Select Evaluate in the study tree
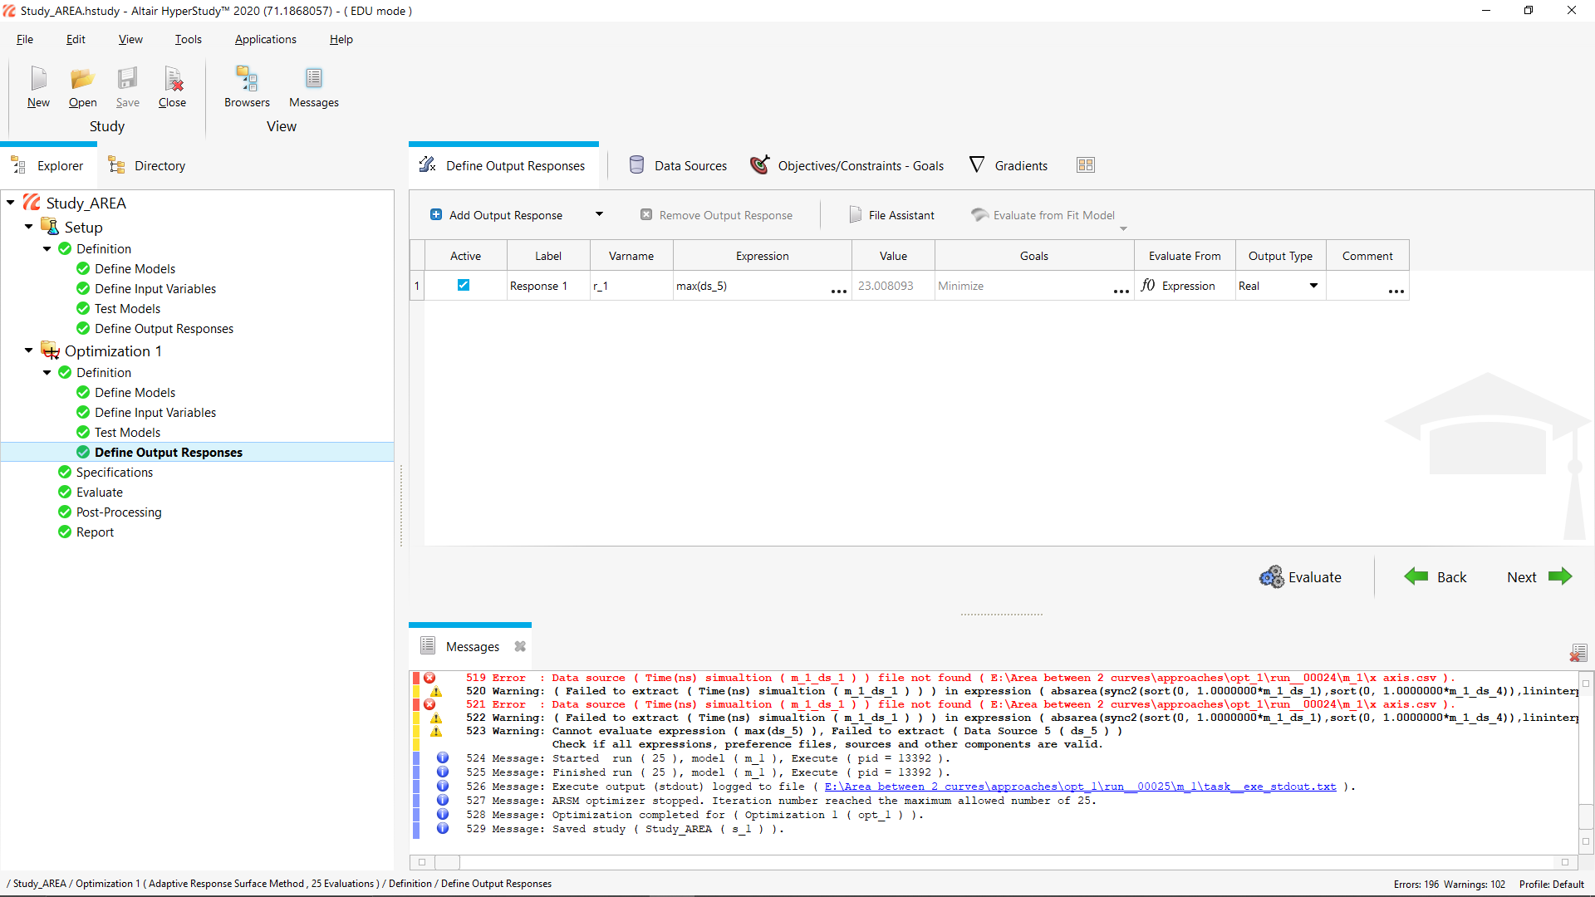1595x897 pixels. (x=100, y=493)
